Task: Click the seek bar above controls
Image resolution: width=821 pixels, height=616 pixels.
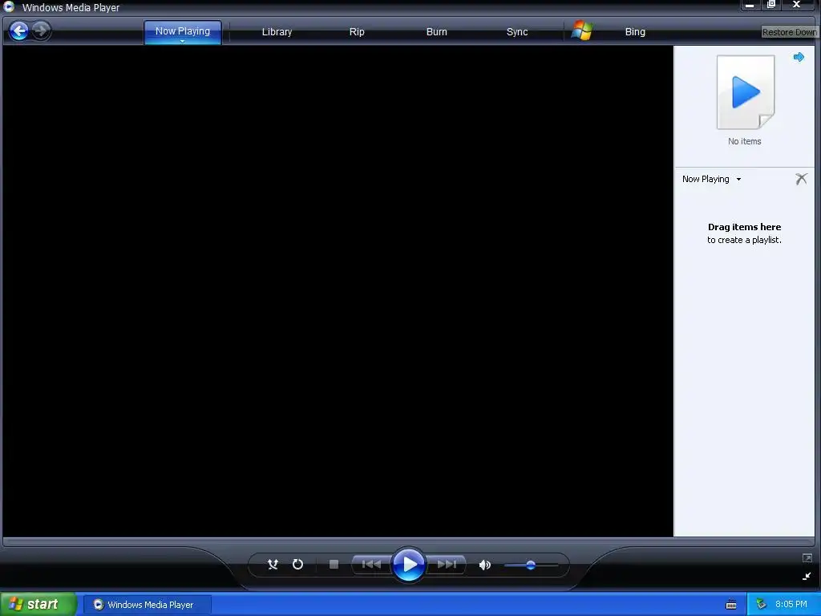Action: [x=408, y=541]
